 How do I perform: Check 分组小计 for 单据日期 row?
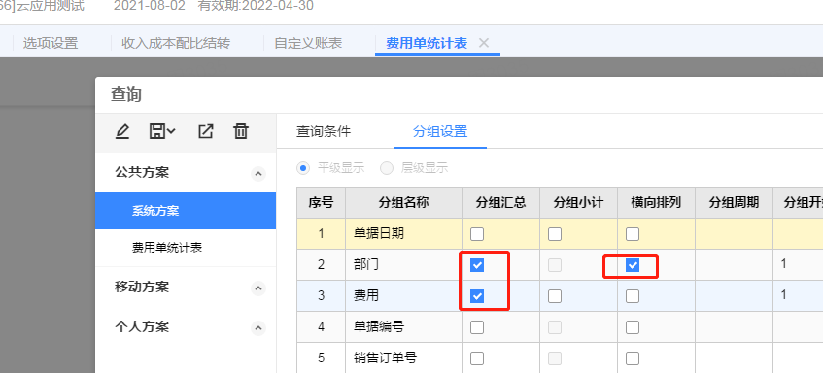point(555,234)
